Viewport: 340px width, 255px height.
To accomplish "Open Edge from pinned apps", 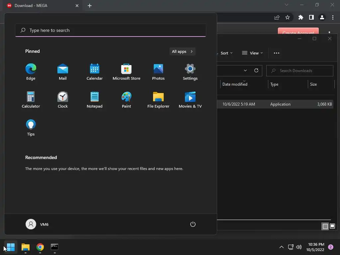I will (x=31, y=72).
